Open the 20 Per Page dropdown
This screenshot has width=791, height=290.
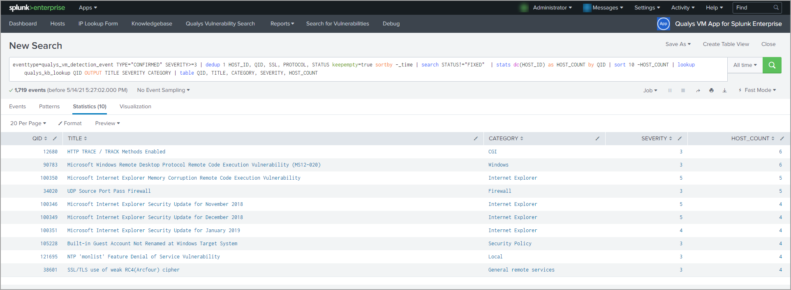click(28, 123)
